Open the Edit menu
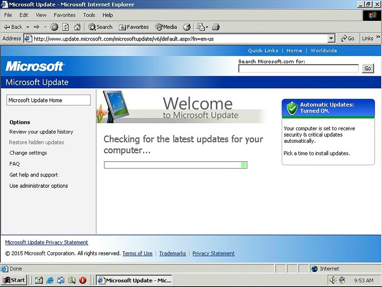The image size is (382, 287). click(24, 15)
